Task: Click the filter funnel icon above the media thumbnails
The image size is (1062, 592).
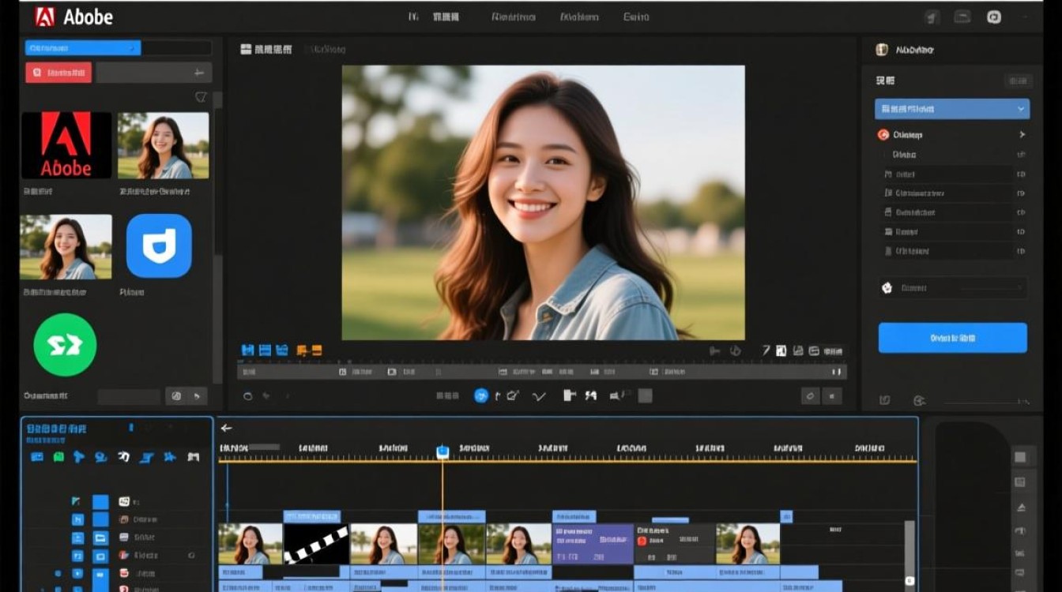Action: tap(201, 97)
